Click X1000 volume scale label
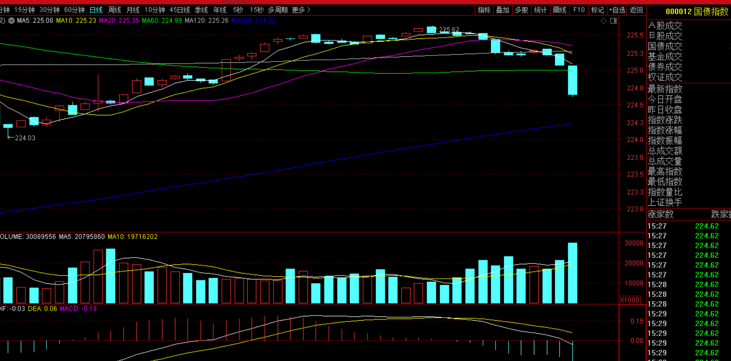Viewport: 731px width, 361px height. click(x=629, y=300)
